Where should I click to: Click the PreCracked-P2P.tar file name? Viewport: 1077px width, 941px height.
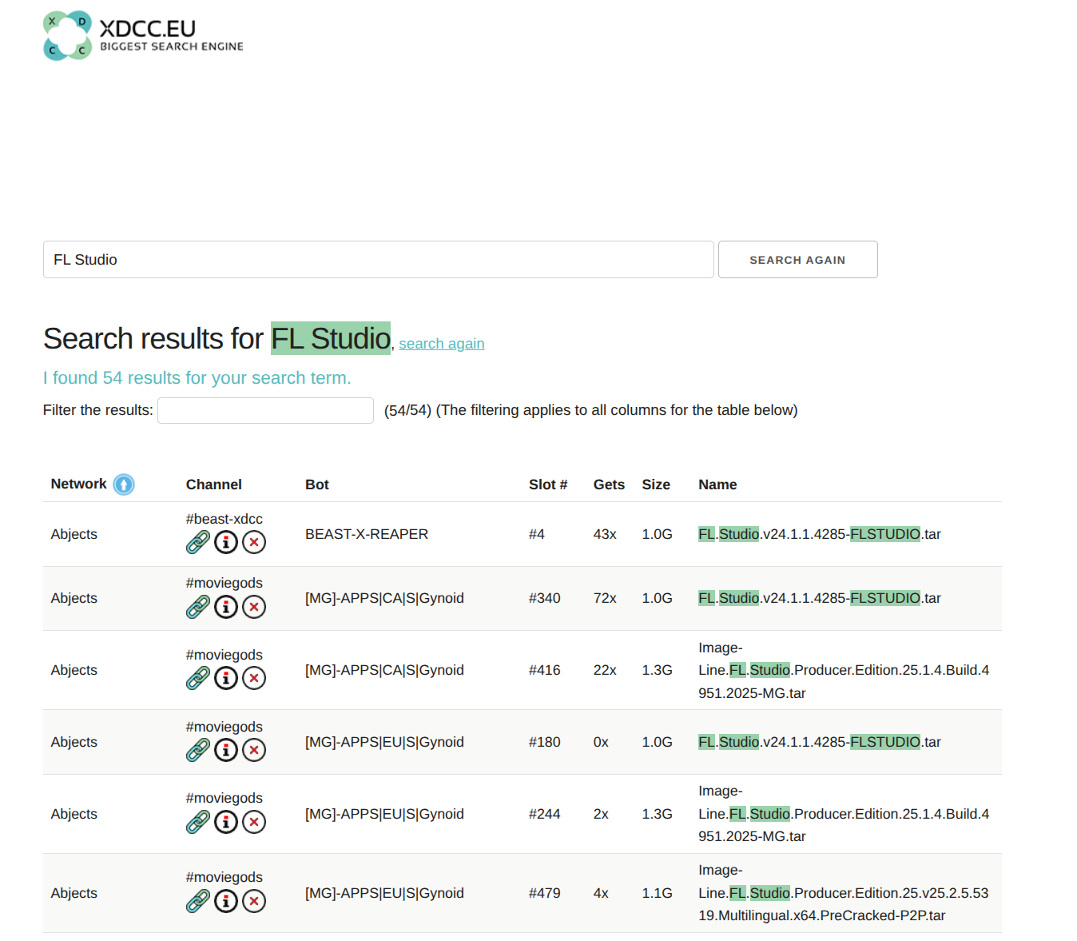click(844, 893)
